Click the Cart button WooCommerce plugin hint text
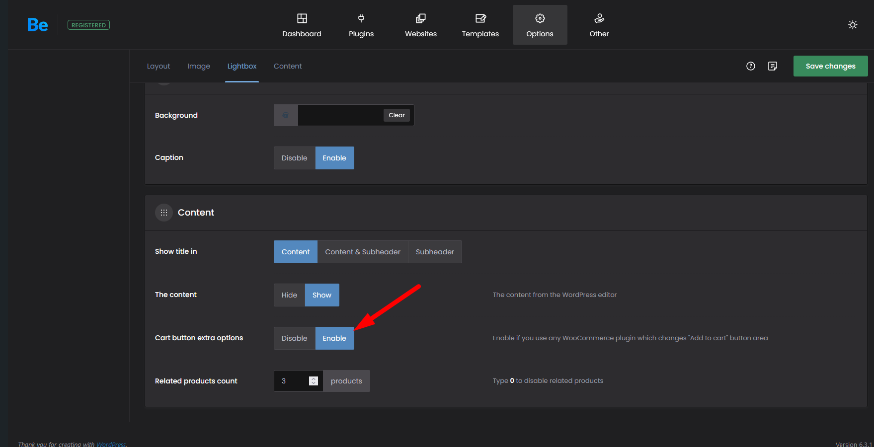 click(630, 338)
